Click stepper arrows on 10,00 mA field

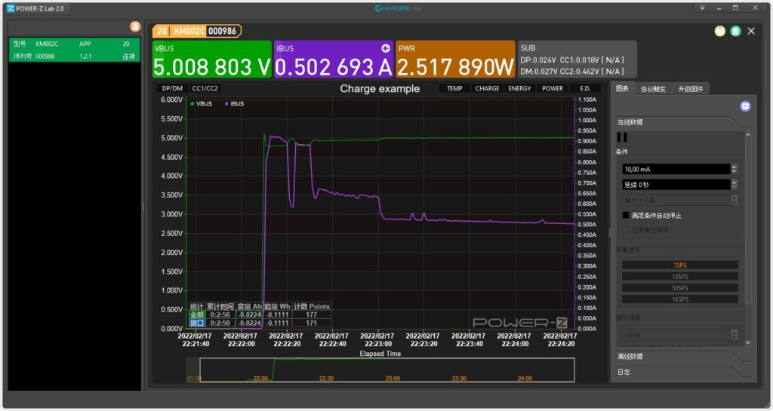734,170
